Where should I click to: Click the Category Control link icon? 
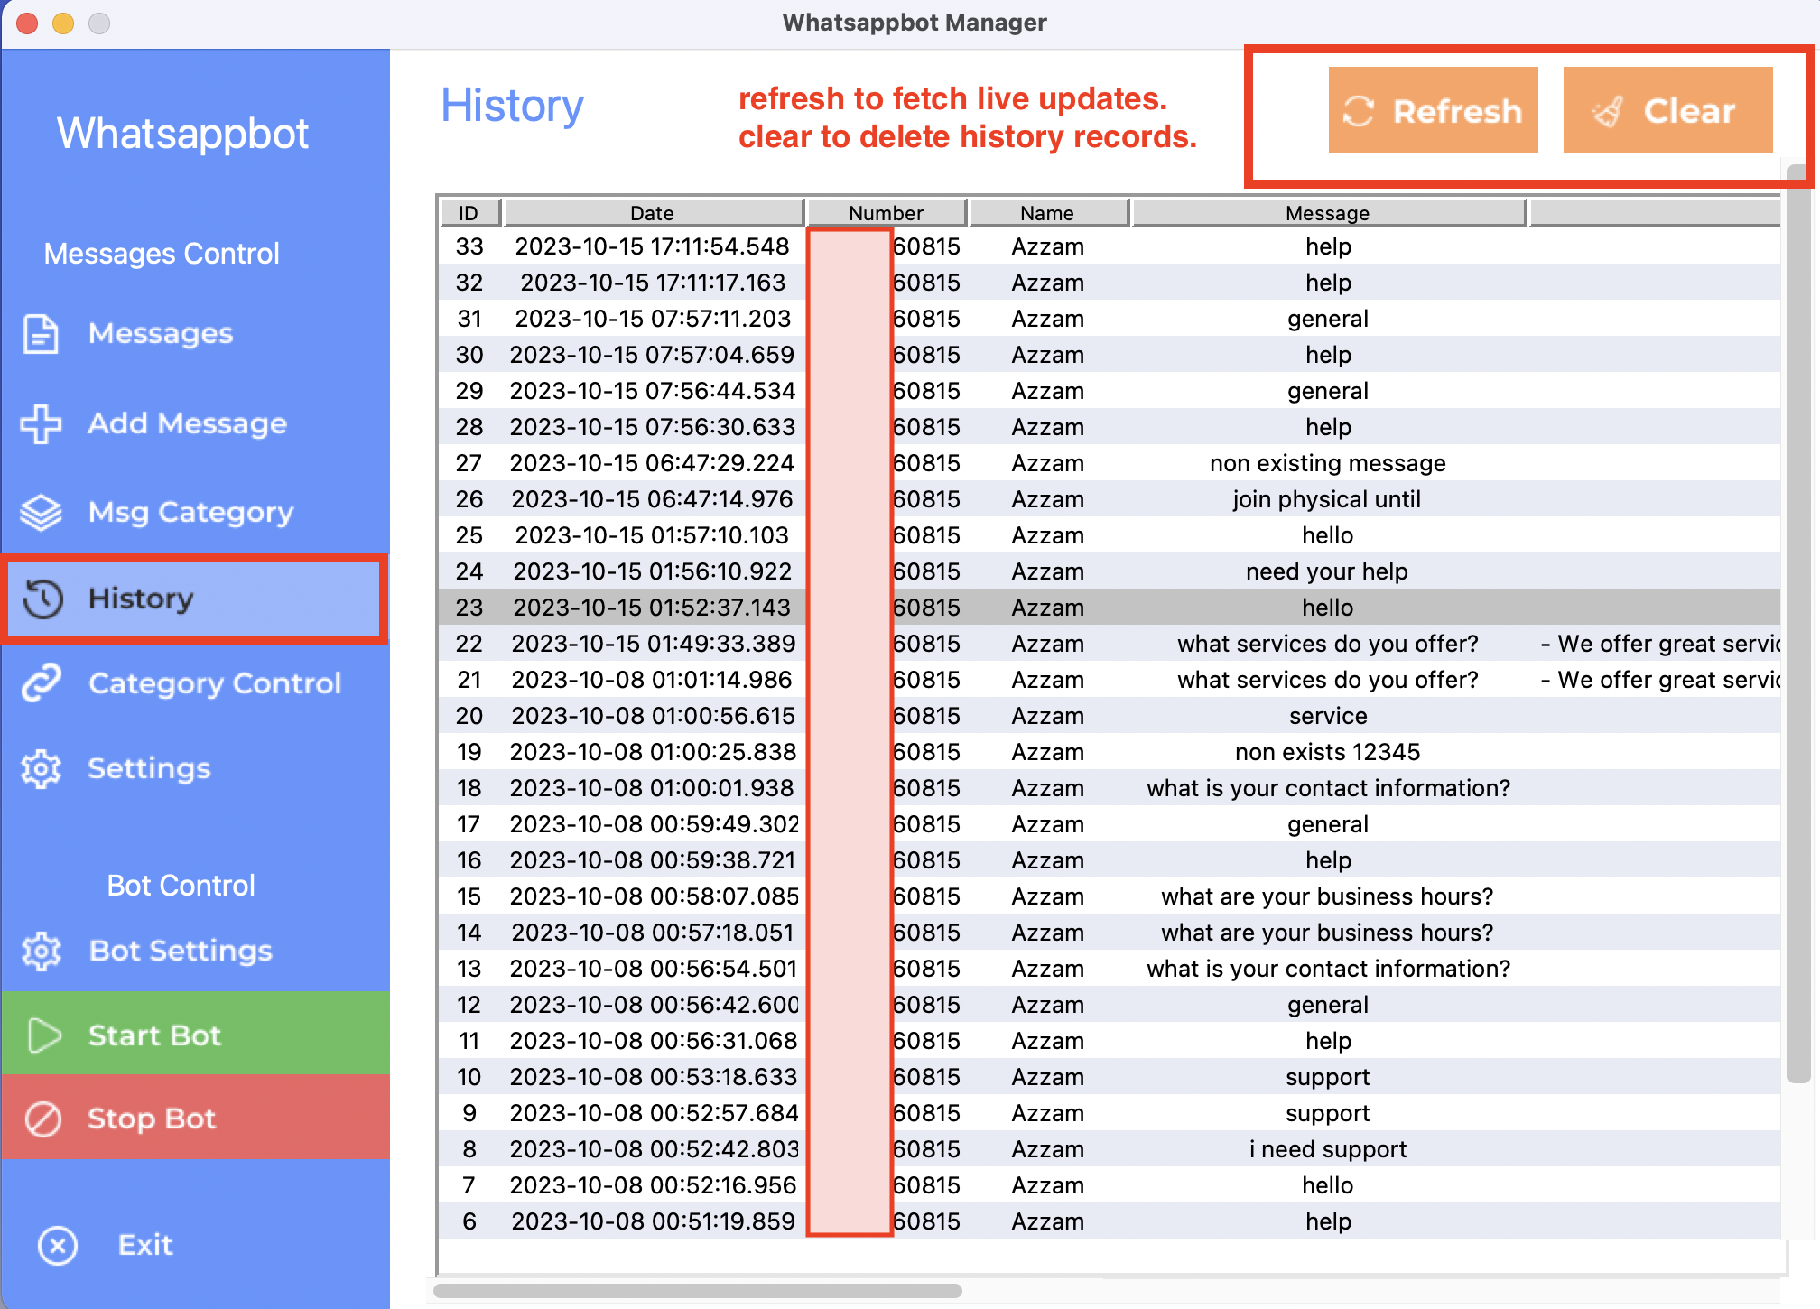pyautogui.click(x=42, y=683)
